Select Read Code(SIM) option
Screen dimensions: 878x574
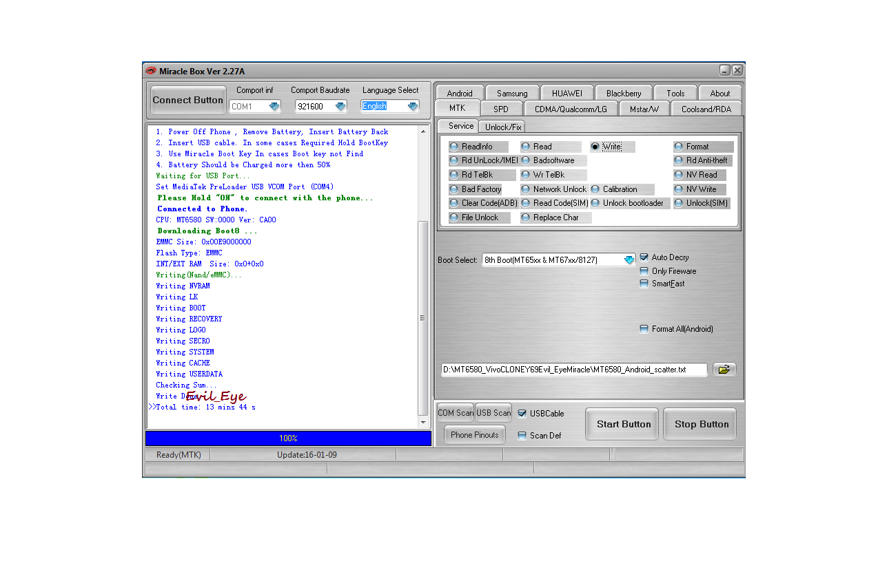coord(555,203)
